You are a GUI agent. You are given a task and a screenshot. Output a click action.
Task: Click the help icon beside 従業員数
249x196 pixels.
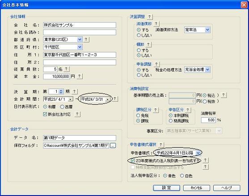[x=66, y=69]
